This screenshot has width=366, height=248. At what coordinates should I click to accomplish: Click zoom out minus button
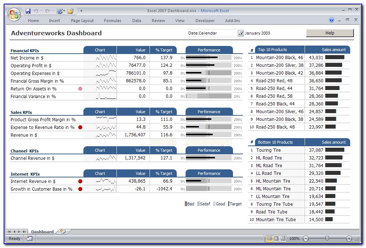coord(305,238)
